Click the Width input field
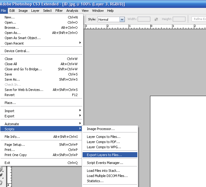This screenshot has height=187, width=206. point(144,19)
